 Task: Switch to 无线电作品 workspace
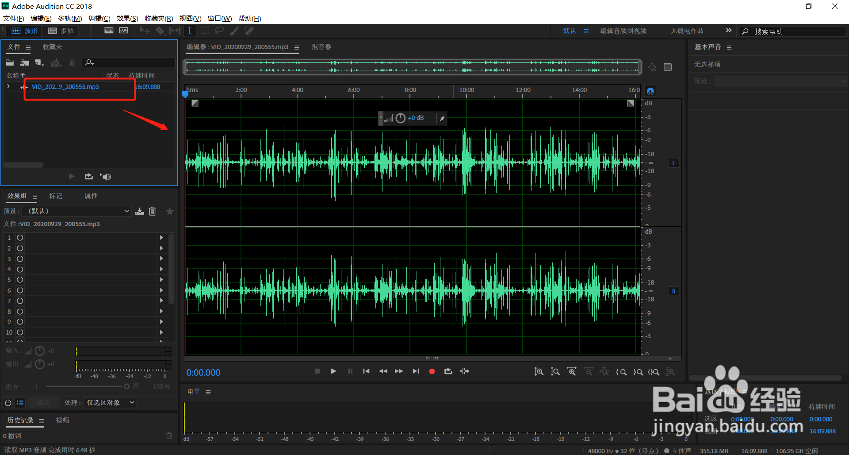point(687,31)
